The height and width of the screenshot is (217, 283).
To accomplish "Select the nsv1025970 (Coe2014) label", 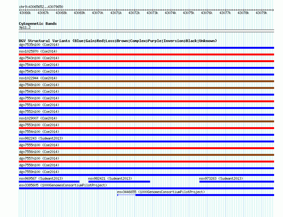I will (x=38, y=51).
